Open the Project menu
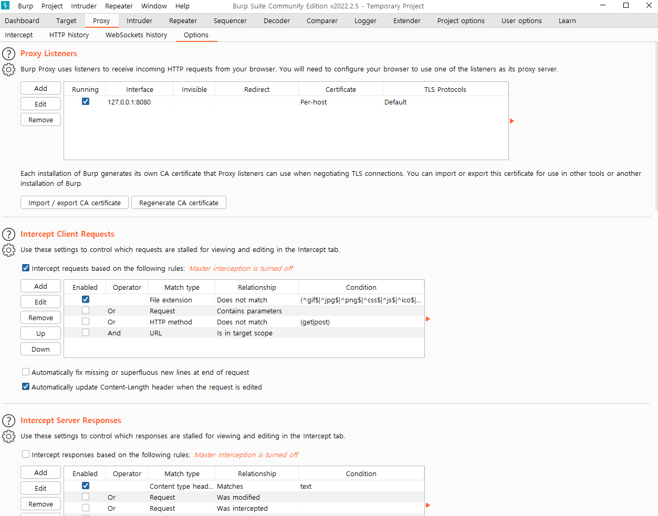658x516 pixels. (x=52, y=6)
